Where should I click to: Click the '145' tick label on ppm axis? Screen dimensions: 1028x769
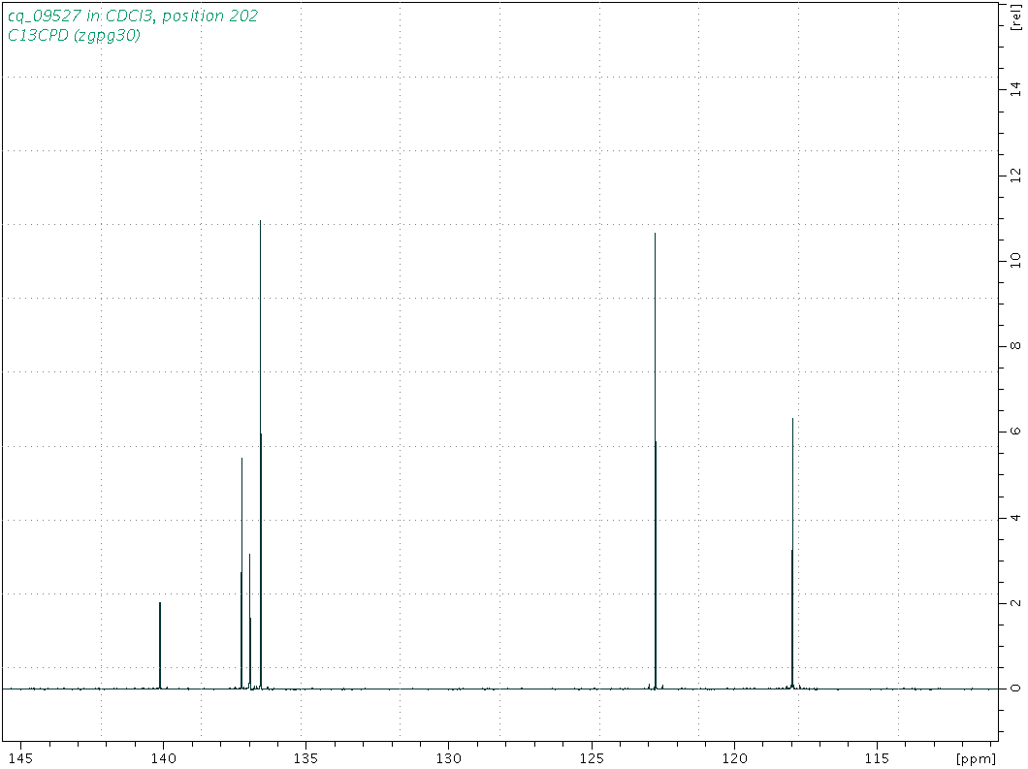click(20, 758)
